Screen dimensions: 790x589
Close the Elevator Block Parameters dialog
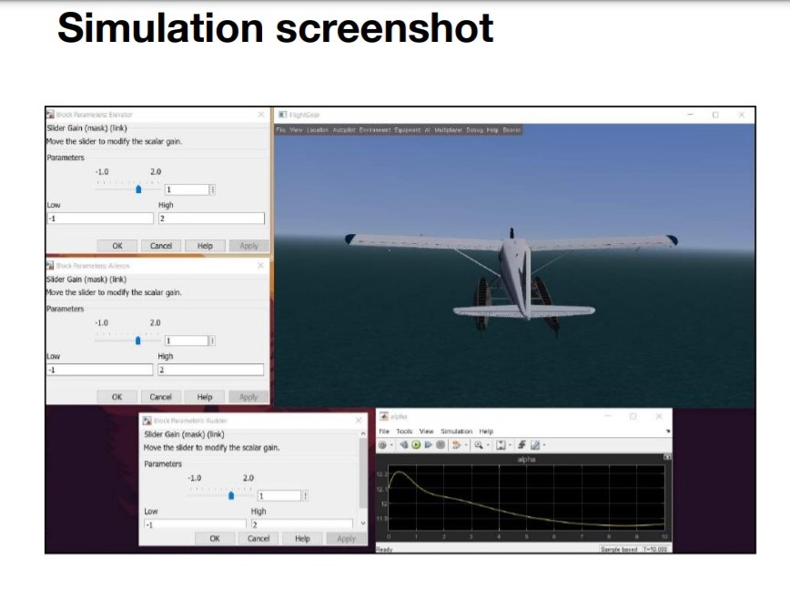[x=261, y=115]
